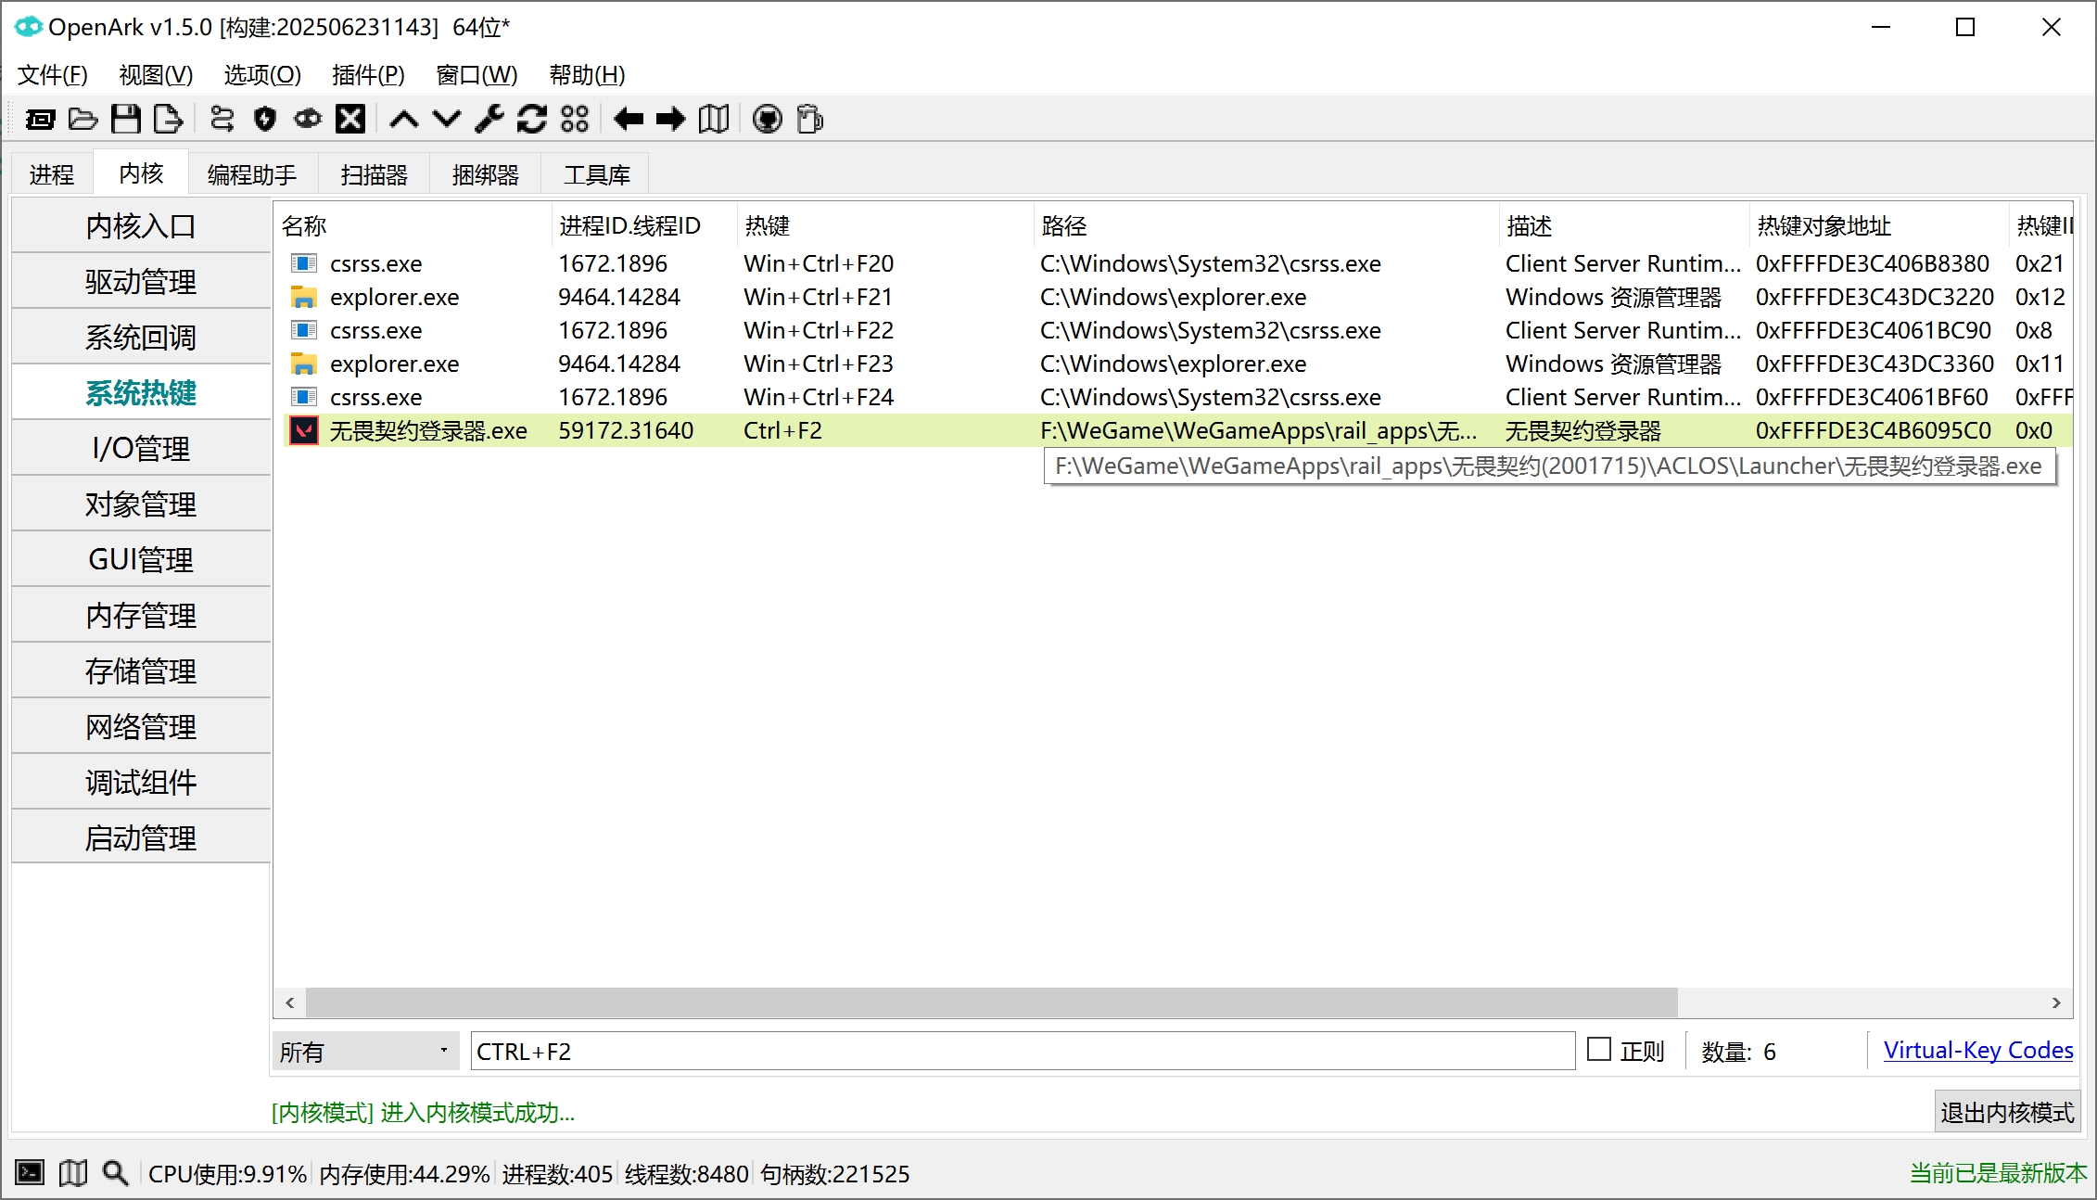2097x1200 pixels.
Task: Select the 内核 tab
Action: (x=141, y=172)
